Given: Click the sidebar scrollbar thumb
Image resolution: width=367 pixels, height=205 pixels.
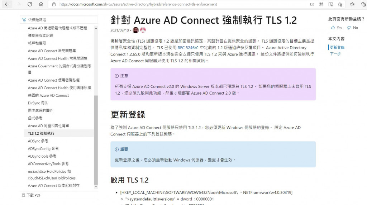Looking at the screenshot, I should (x=96, y=140).
